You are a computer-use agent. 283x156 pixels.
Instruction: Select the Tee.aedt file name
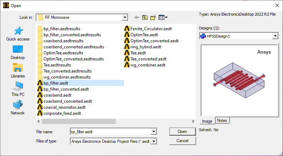click(x=138, y=53)
